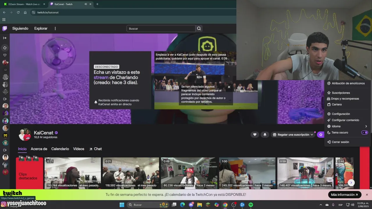The height and width of the screenshot is (209, 372).
Task: Open the Windows Start menu
Action: 122,205
